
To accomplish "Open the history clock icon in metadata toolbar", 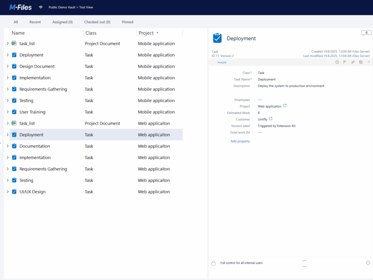I will tap(337, 62).
